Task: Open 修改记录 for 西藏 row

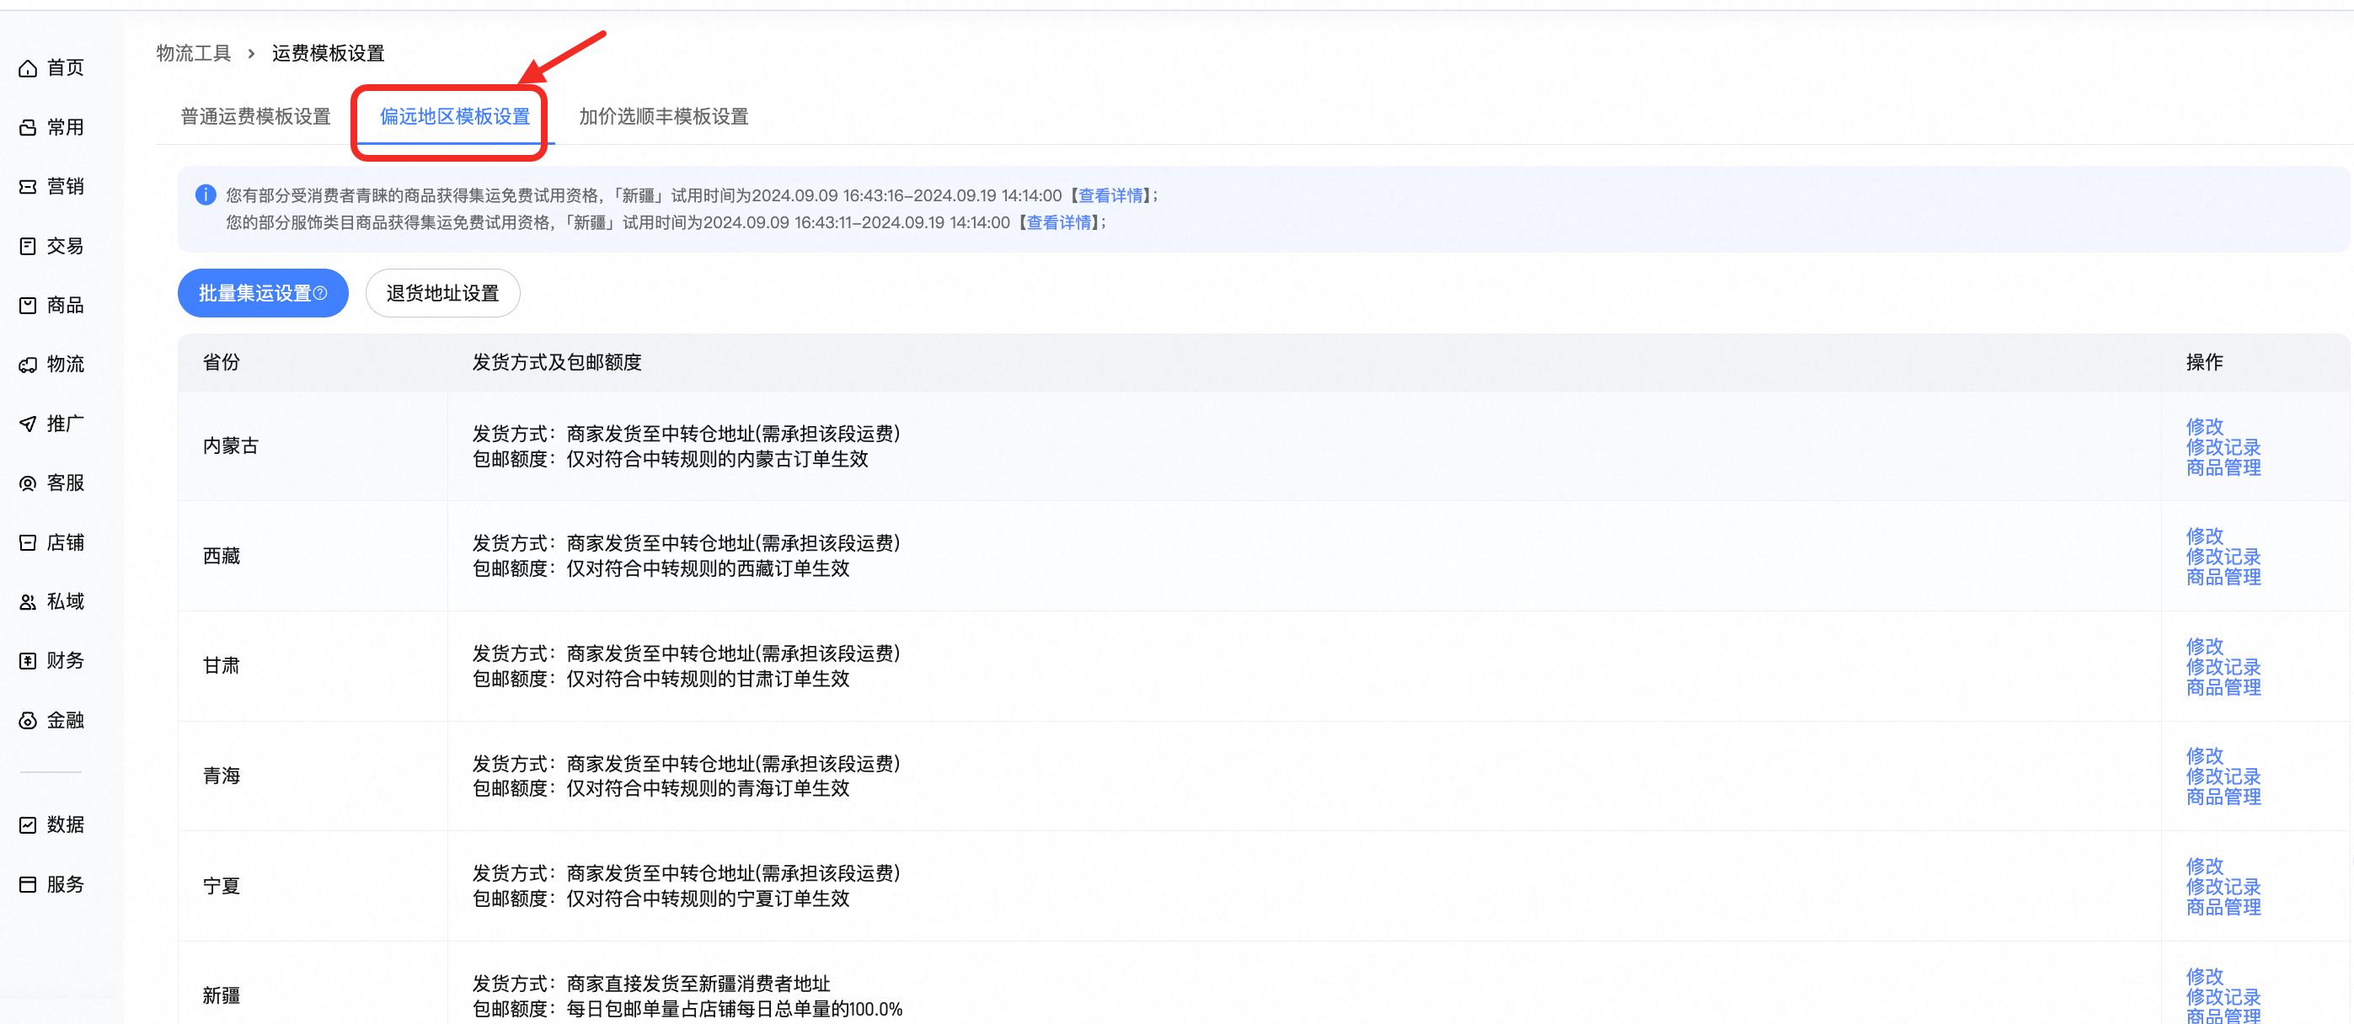Action: point(2223,557)
